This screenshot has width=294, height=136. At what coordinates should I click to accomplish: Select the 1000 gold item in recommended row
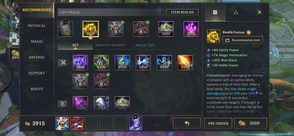(65, 29)
